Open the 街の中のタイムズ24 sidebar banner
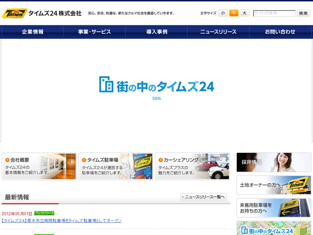313x235 pixels. (274, 228)
